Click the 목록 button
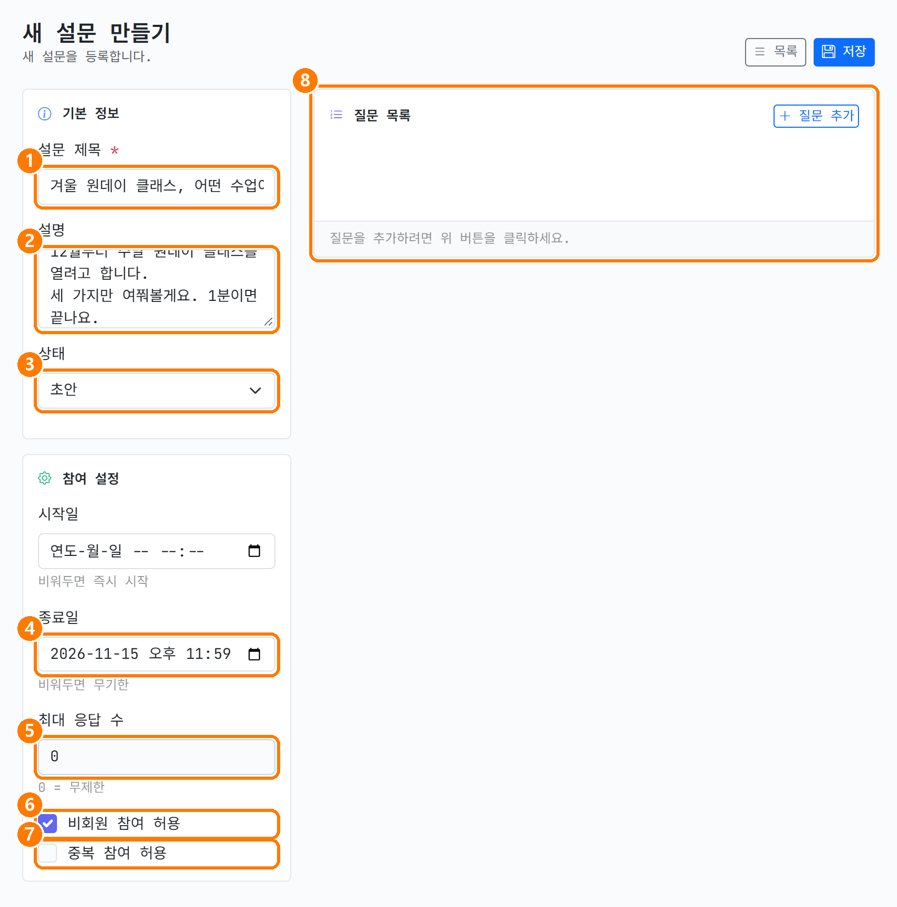Screen dimensions: 897x907 775,52
